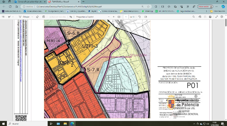Reload the current page

tap(10, 7)
